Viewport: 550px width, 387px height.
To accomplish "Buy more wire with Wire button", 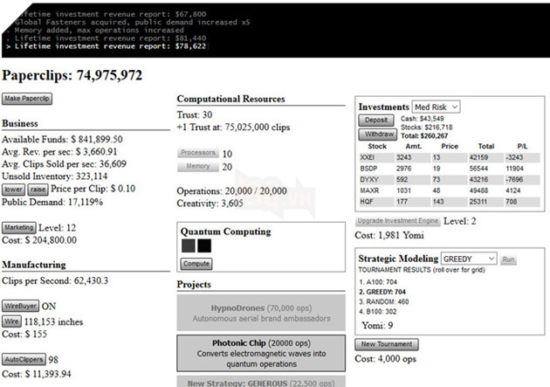I will [x=12, y=321].
